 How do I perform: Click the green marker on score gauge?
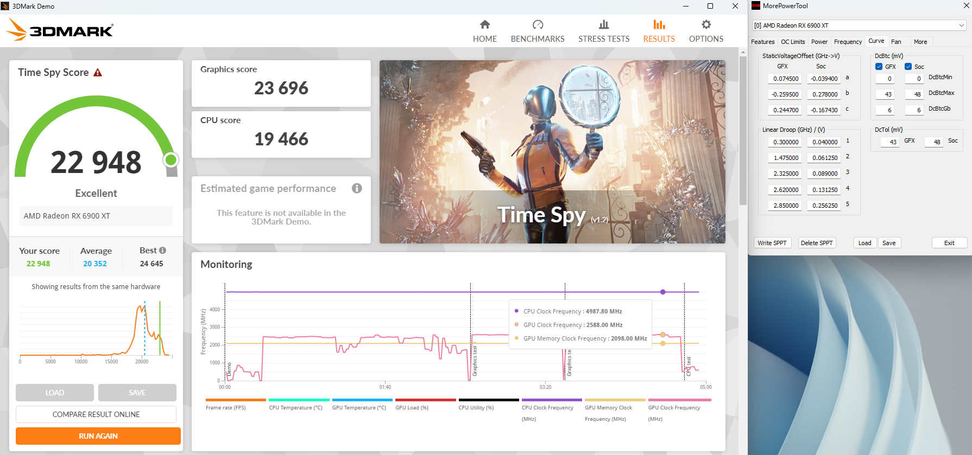coord(171,159)
